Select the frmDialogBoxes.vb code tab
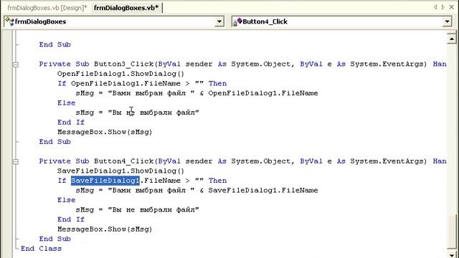459x258 pixels. pyautogui.click(x=126, y=8)
